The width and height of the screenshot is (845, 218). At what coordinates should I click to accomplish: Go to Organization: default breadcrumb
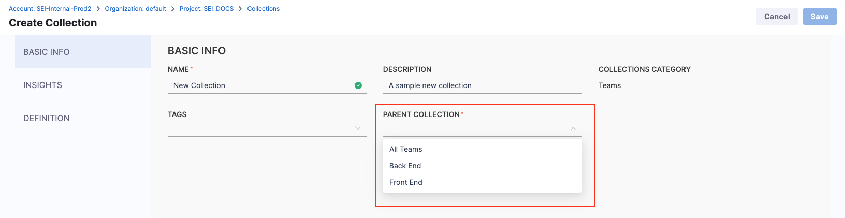coord(135,9)
